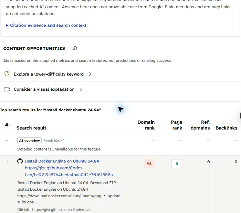Click the Domain rank column header
The height and width of the screenshot is (213, 241).
pos(146,125)
